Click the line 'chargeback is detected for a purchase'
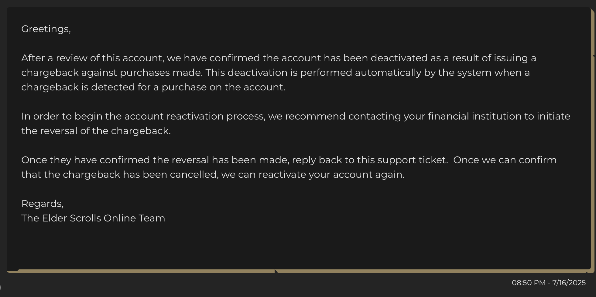The width and height of the screenshot is (596, 297). [153, 87]
